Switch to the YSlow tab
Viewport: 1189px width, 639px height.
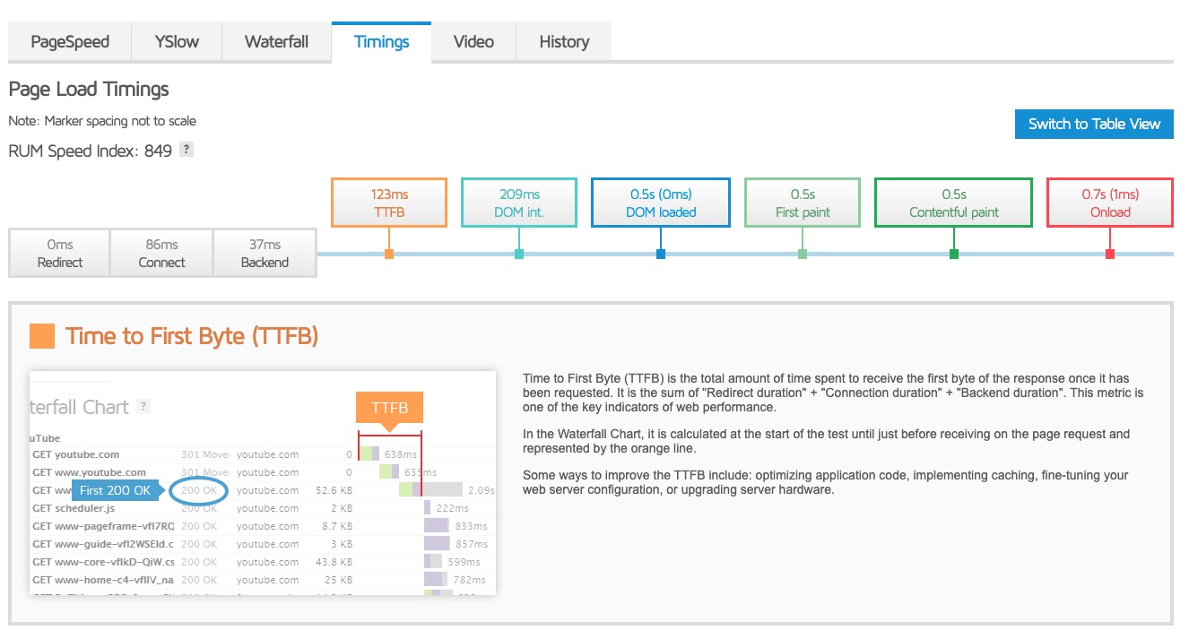click(177, 42)
